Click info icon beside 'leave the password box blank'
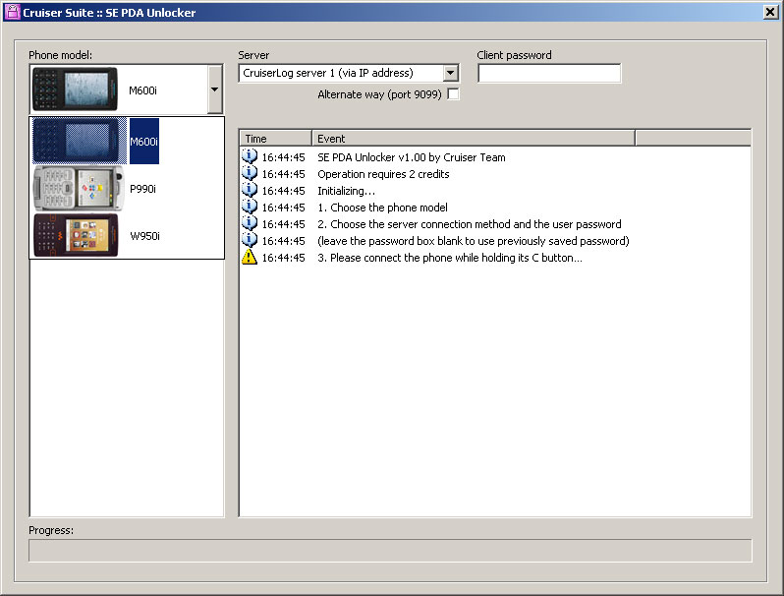The height and width of the screenshot is (596, 784). click(249, 240)
